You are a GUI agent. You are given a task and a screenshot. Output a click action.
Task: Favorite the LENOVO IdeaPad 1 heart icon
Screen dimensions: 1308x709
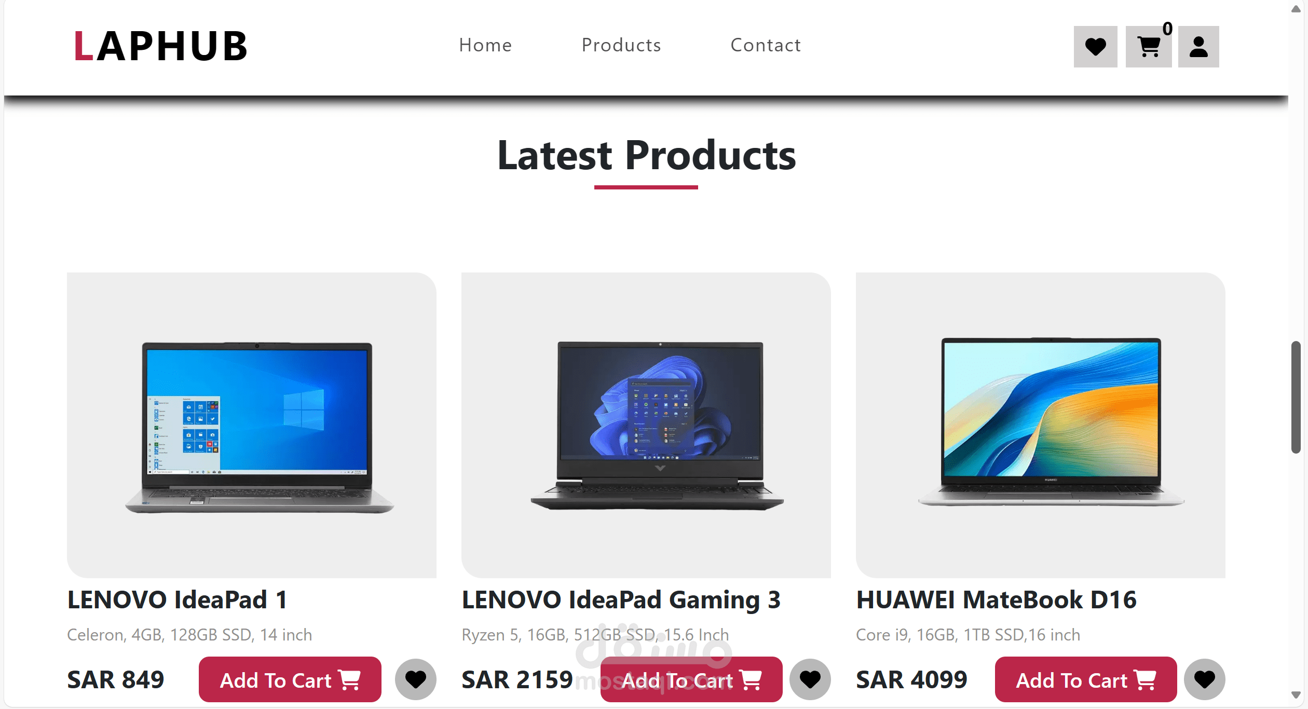pos(416,679)
